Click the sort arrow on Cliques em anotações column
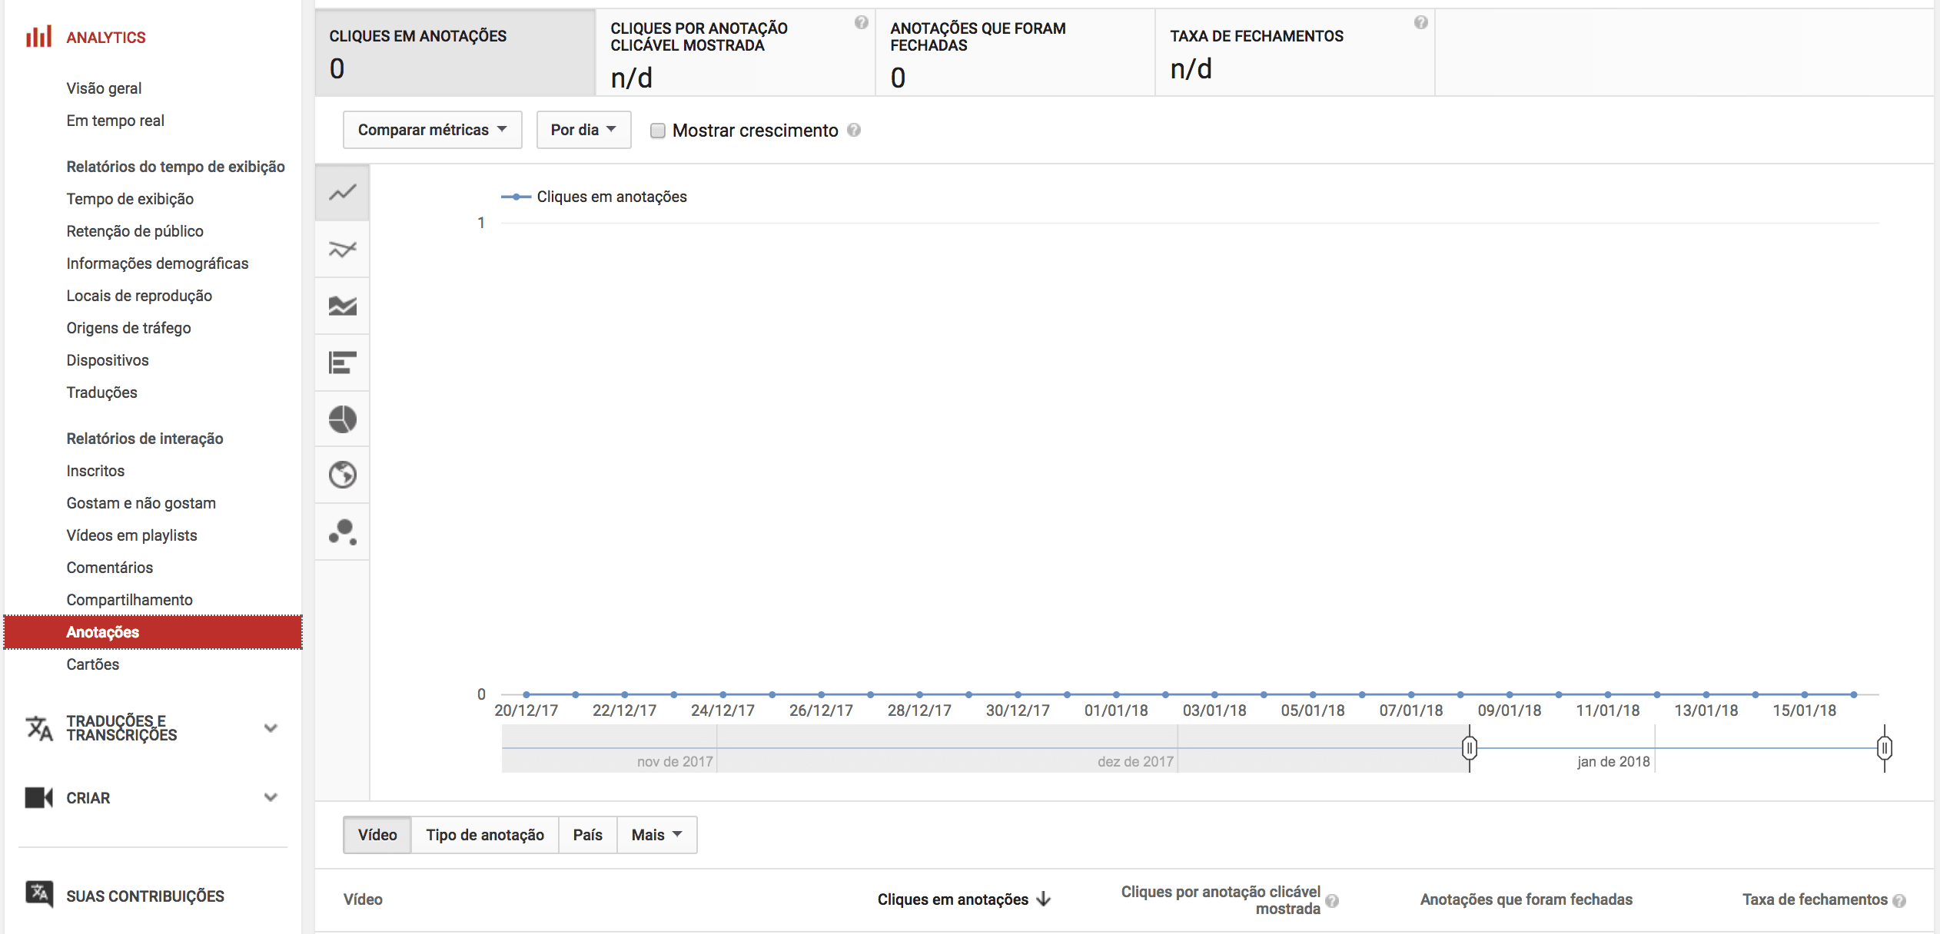The width and height of the screenshot is (1940, 934). click(x=1045, y=899)
